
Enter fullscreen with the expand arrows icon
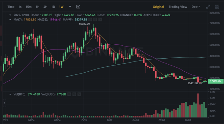[208, 7]
